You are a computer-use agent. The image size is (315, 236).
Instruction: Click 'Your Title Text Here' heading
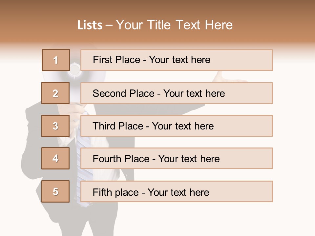(174, 25)
